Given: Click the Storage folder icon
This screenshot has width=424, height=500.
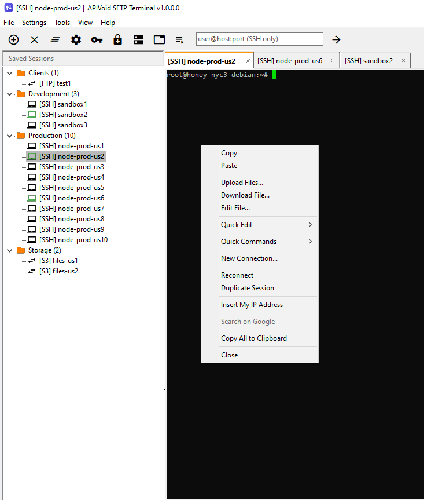Looking at the screenshot, I should 21,250.
